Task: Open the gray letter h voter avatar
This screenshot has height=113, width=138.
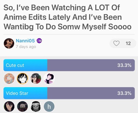Action: click(x=49, y=107)
